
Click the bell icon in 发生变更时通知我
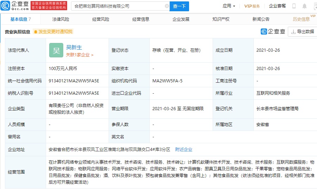(x=35, y=32)
